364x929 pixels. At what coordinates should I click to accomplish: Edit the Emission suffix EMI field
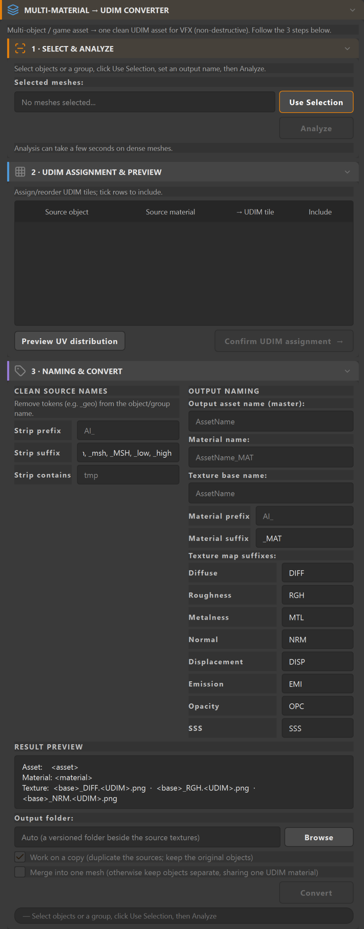317,684
